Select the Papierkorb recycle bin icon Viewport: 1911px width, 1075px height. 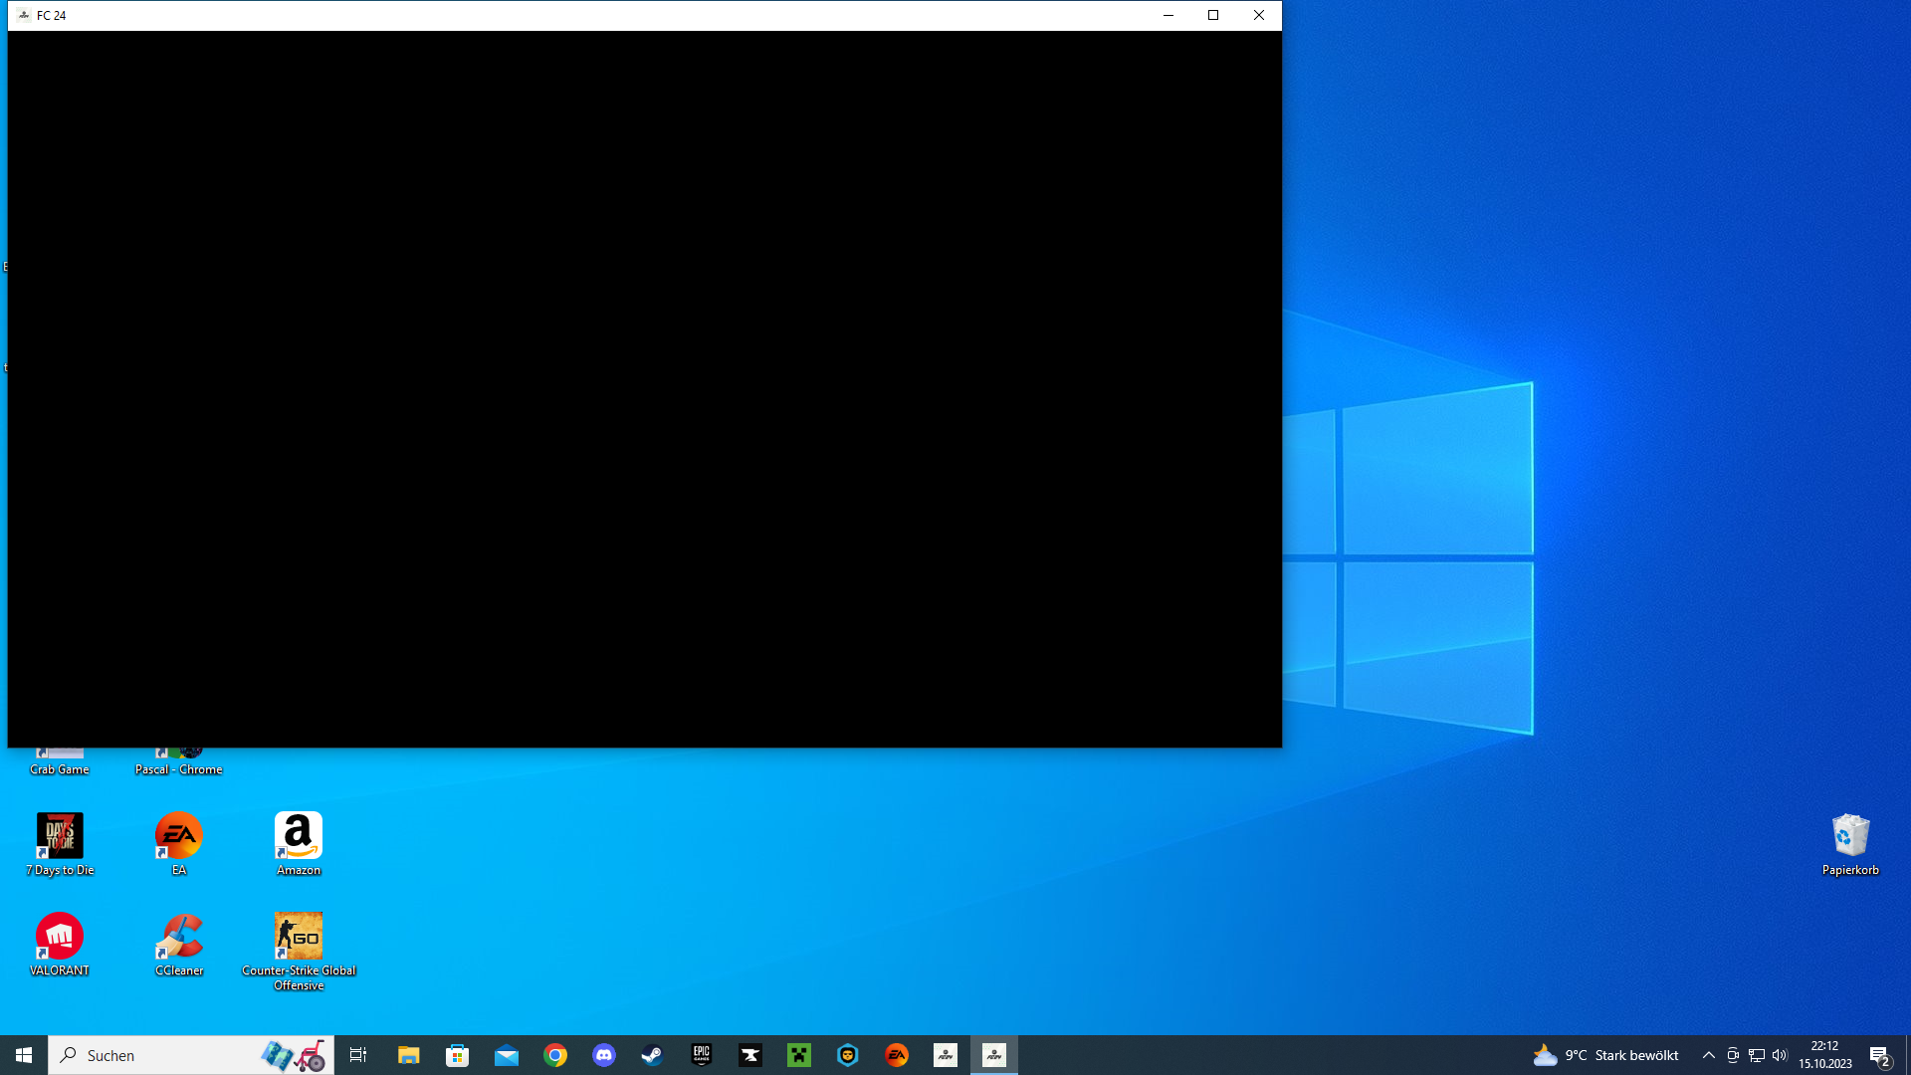pyautogui.click(x=1850, y=843)
